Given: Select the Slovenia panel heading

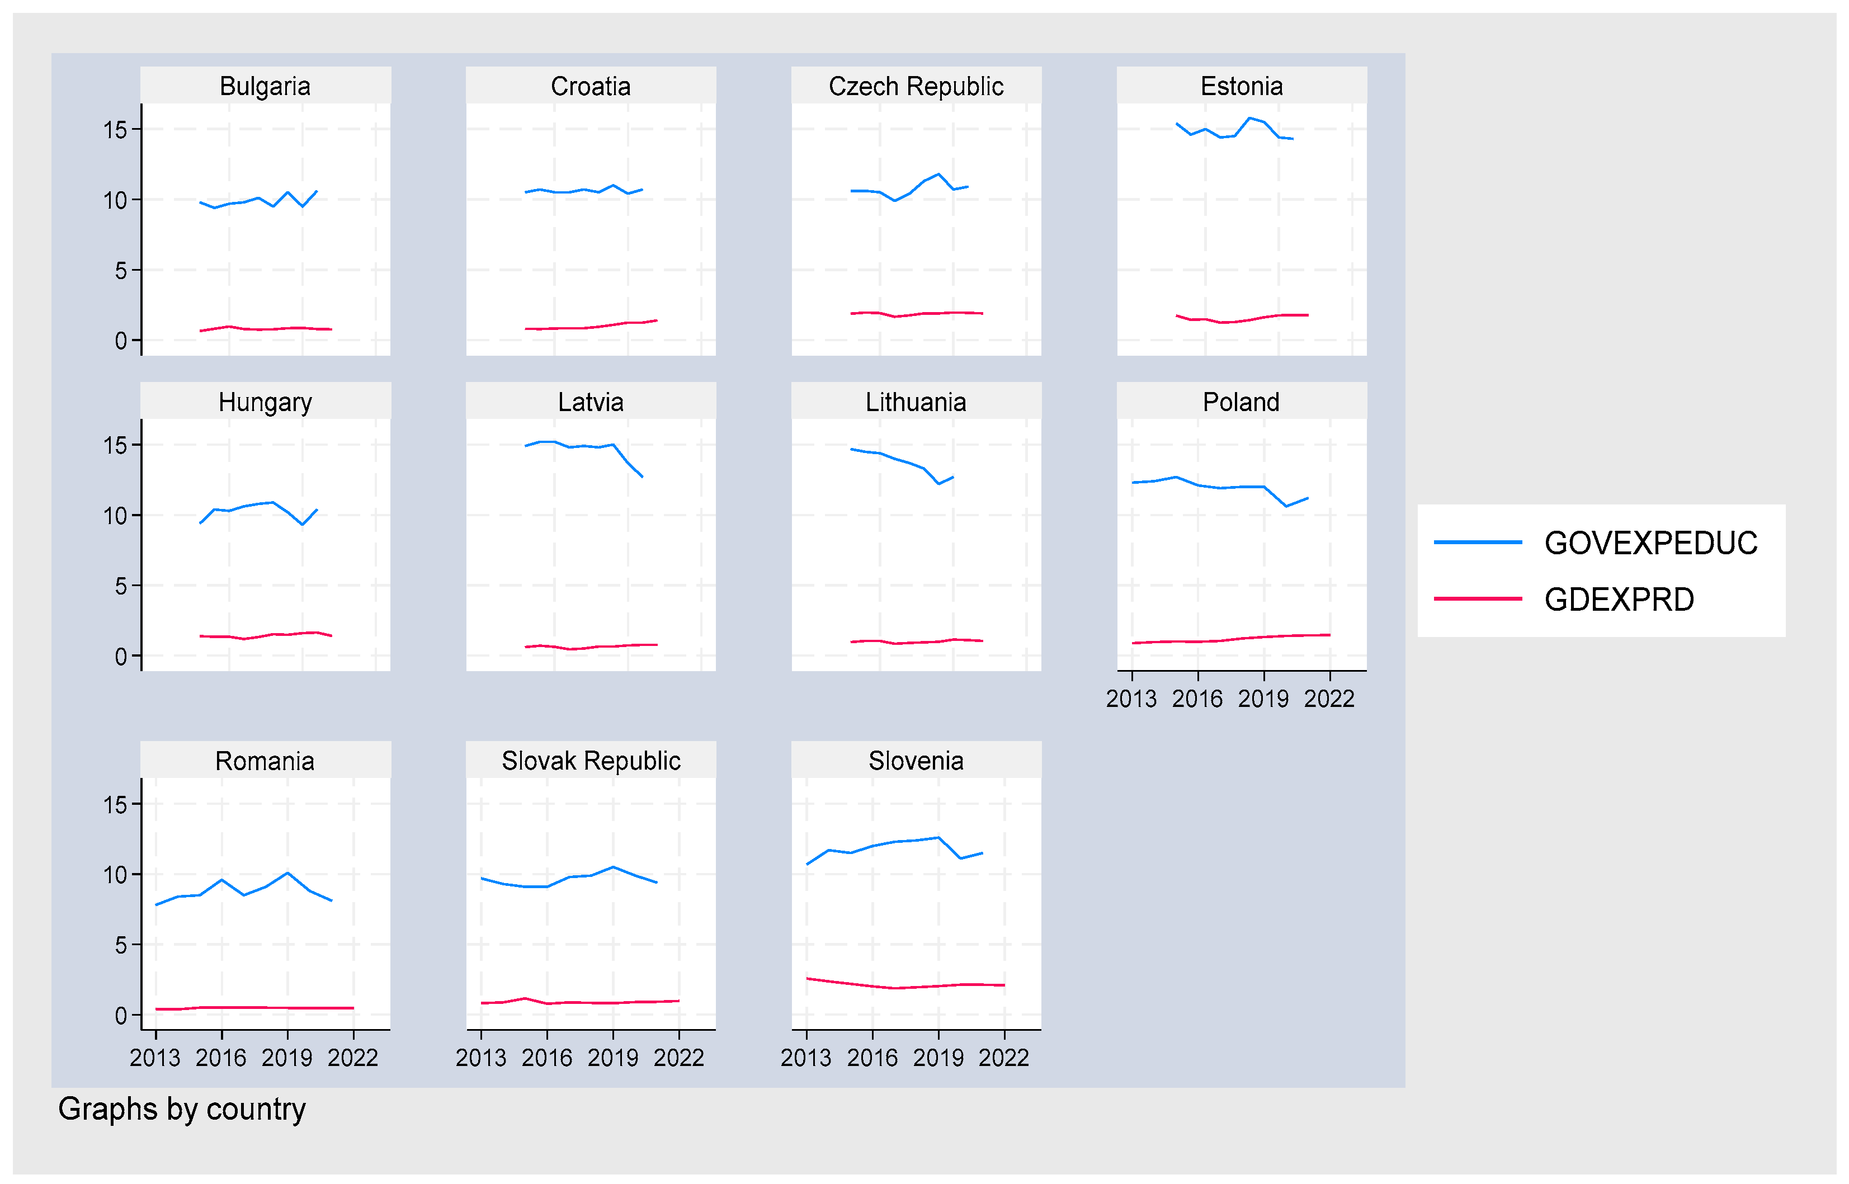Looking at the screenshot, I should (x=916, y=761).
